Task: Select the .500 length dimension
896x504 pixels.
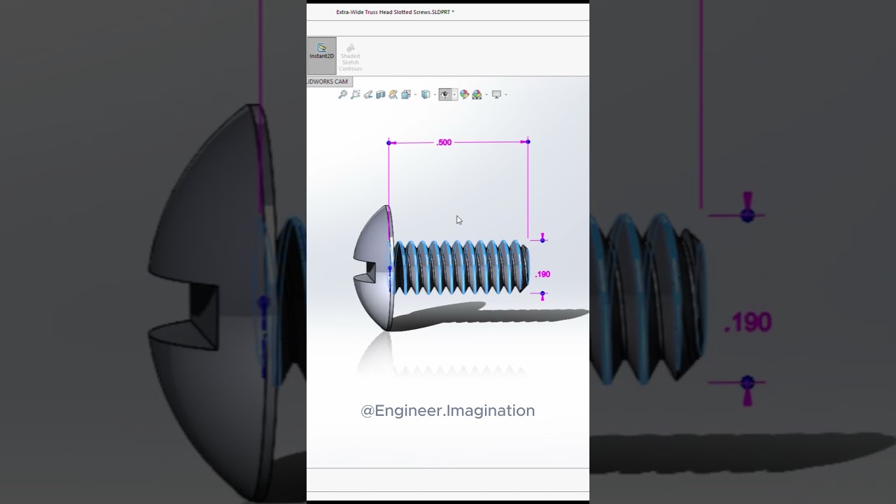Action: pyautogui.click(x=444, y=142)
